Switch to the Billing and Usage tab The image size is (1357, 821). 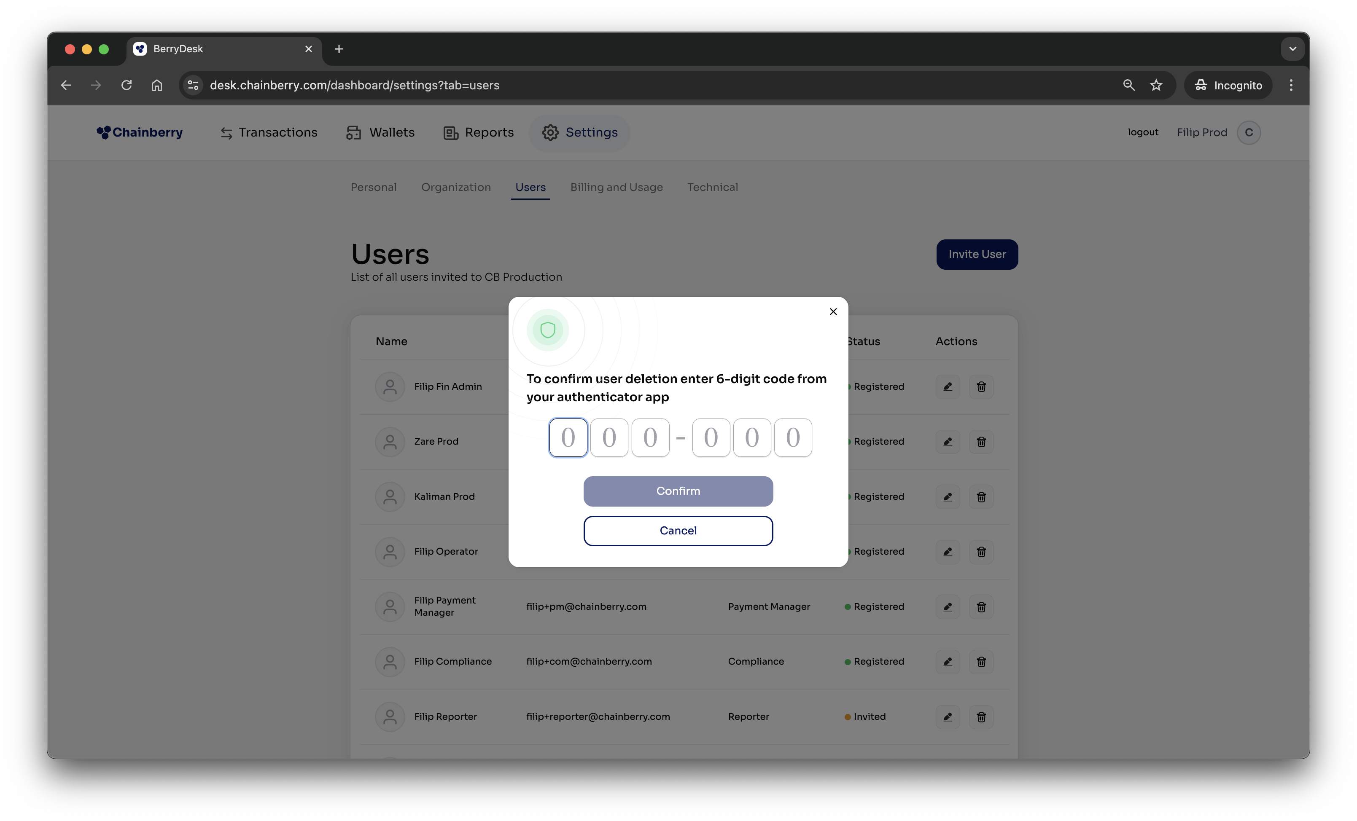click(616, 187)
